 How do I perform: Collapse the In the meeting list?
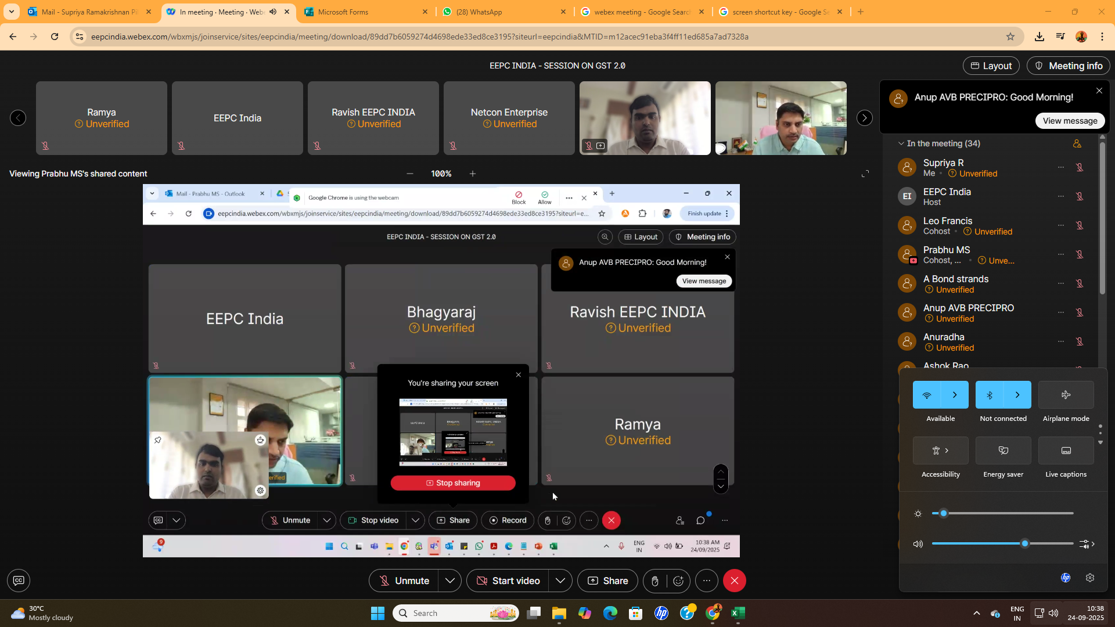[901, 143]
